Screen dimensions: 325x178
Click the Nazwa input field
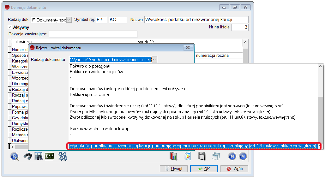click(196, 20)
